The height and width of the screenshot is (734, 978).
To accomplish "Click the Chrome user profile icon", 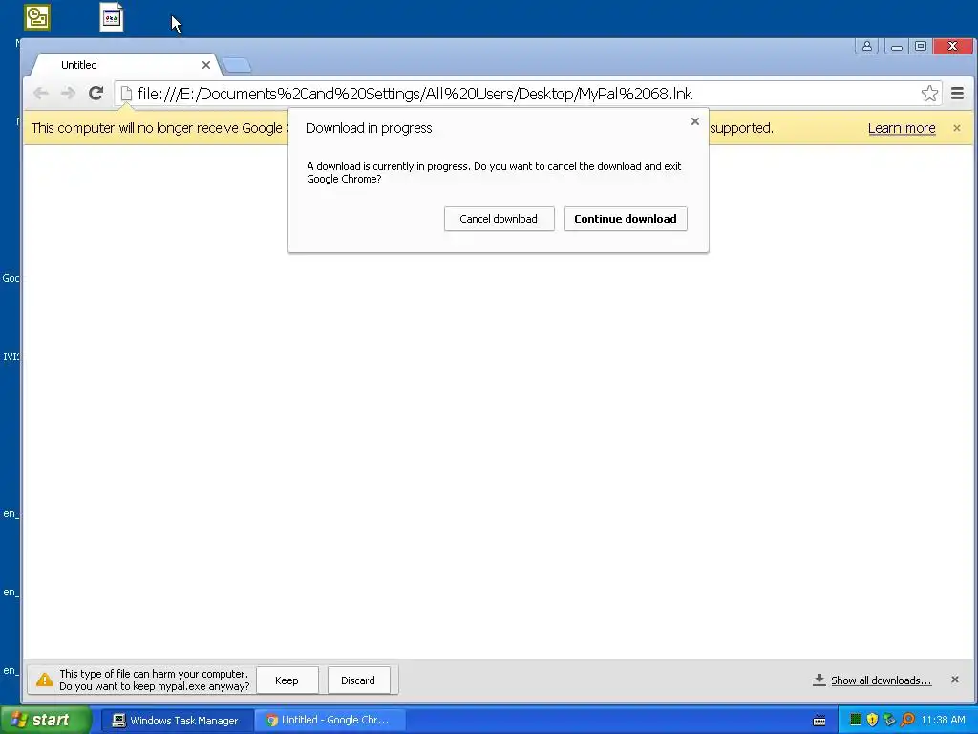I will pos(867,46).
